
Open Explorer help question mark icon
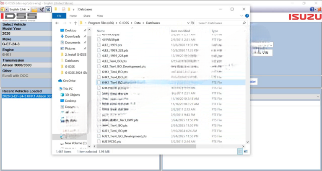point(247,16)
